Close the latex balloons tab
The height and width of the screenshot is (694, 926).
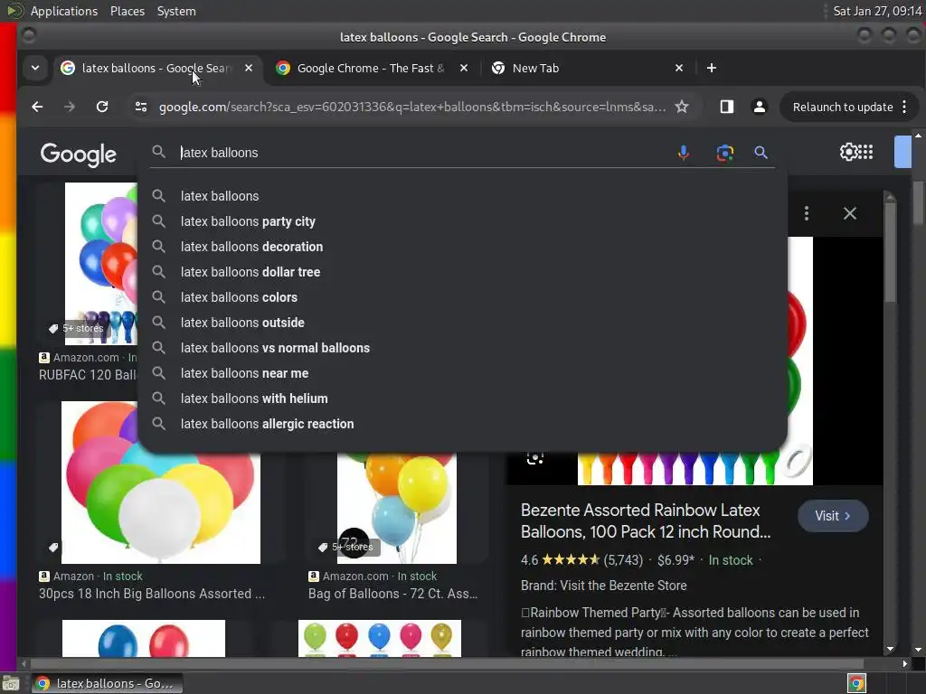[249, 68]
